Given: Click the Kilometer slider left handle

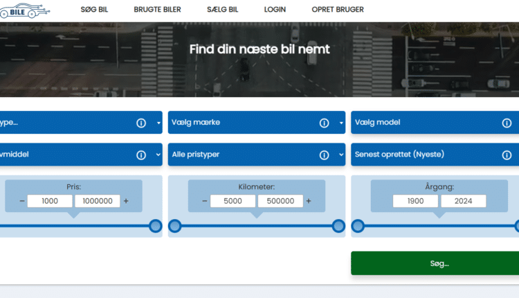Looking at the screenshot, I should click(175, 226).
